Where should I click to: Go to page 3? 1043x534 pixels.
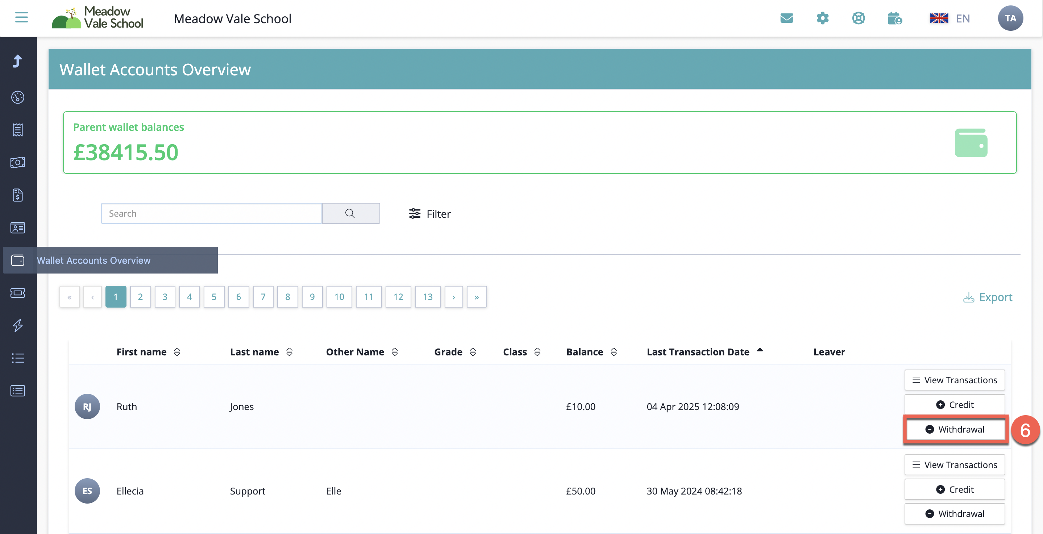pos(165,297)
